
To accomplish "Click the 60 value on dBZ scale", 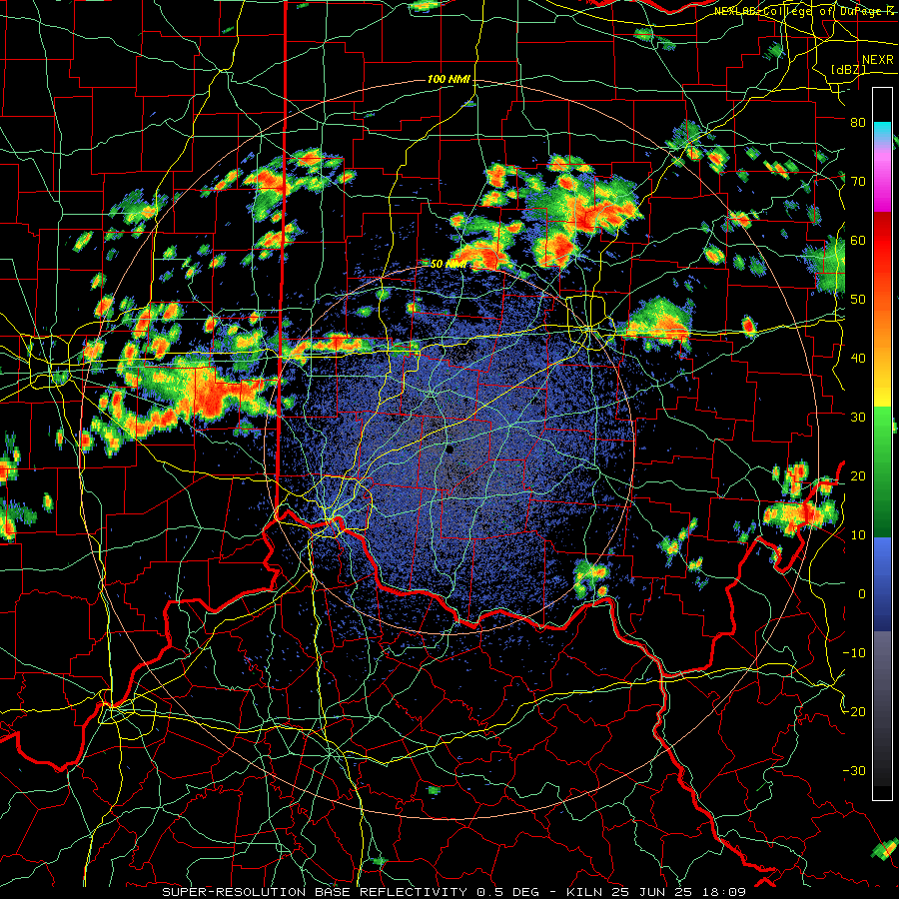I will (858, 240).
